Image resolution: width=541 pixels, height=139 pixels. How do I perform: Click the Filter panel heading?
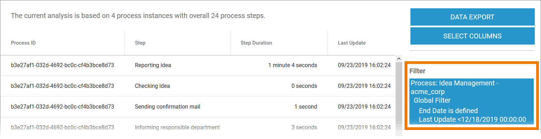pos(417,71)
